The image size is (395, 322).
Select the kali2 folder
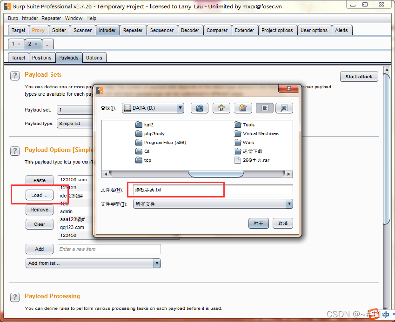pyautogui.click(x=144, y=125)
